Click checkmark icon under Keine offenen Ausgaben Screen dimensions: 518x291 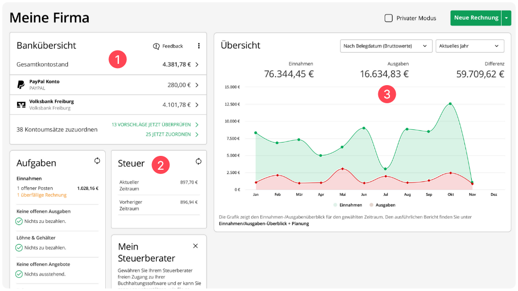pyautogui.click(x=19, y=221)
